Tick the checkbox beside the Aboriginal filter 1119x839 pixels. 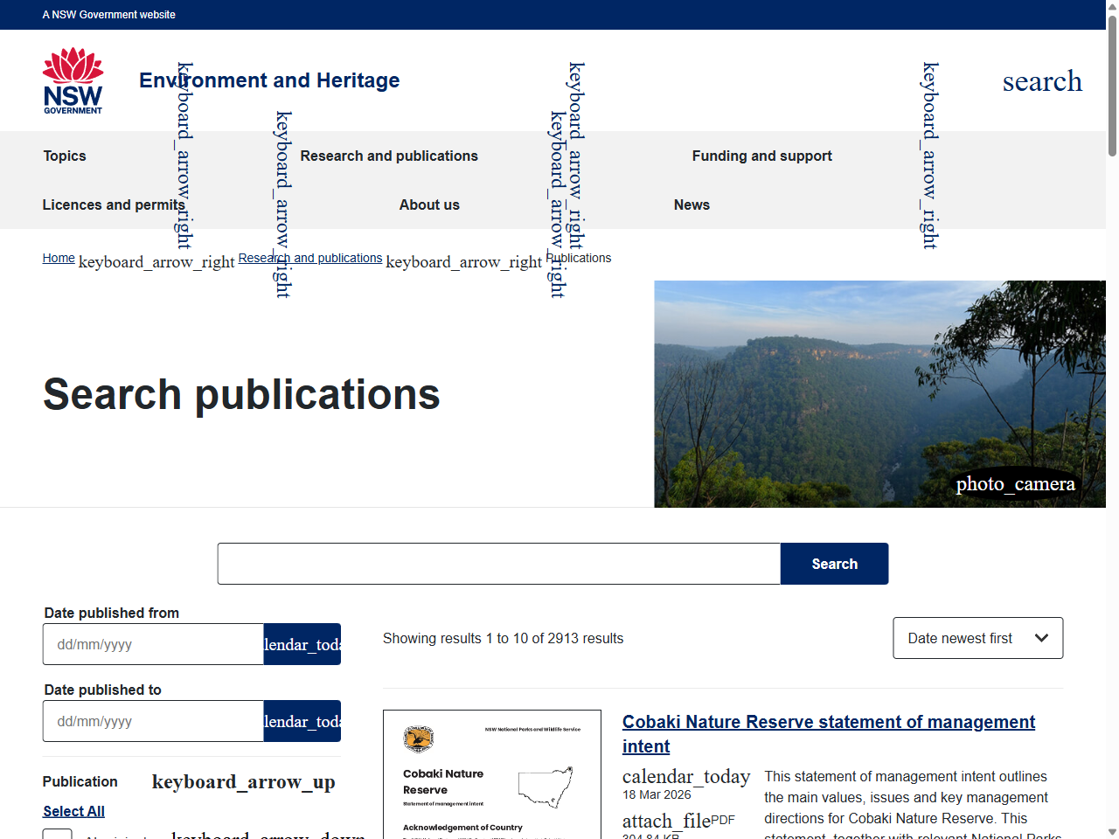click(57, 835)
